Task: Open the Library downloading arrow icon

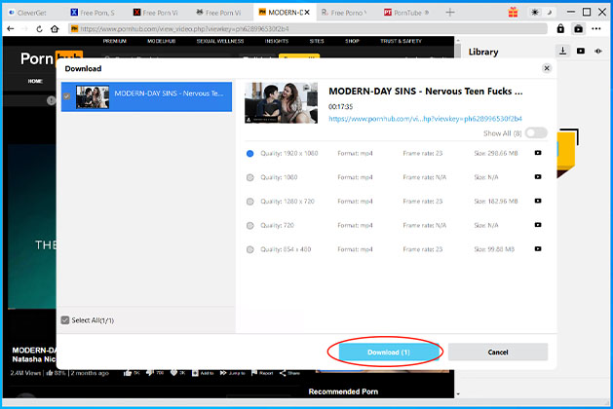Action: (563, 51)
